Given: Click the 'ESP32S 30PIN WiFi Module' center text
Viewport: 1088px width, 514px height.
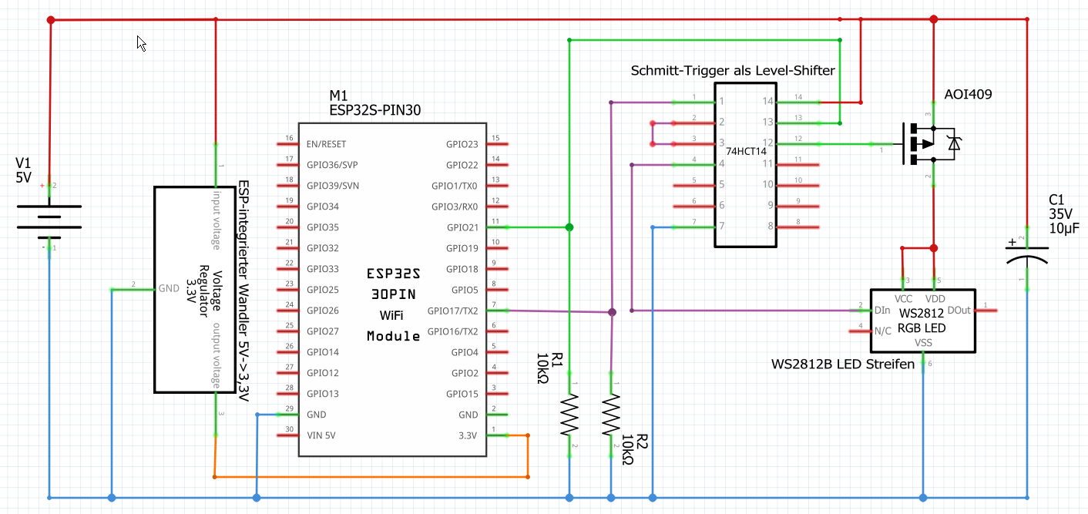Looking at the screenshot, I should (x=394, y=305).
